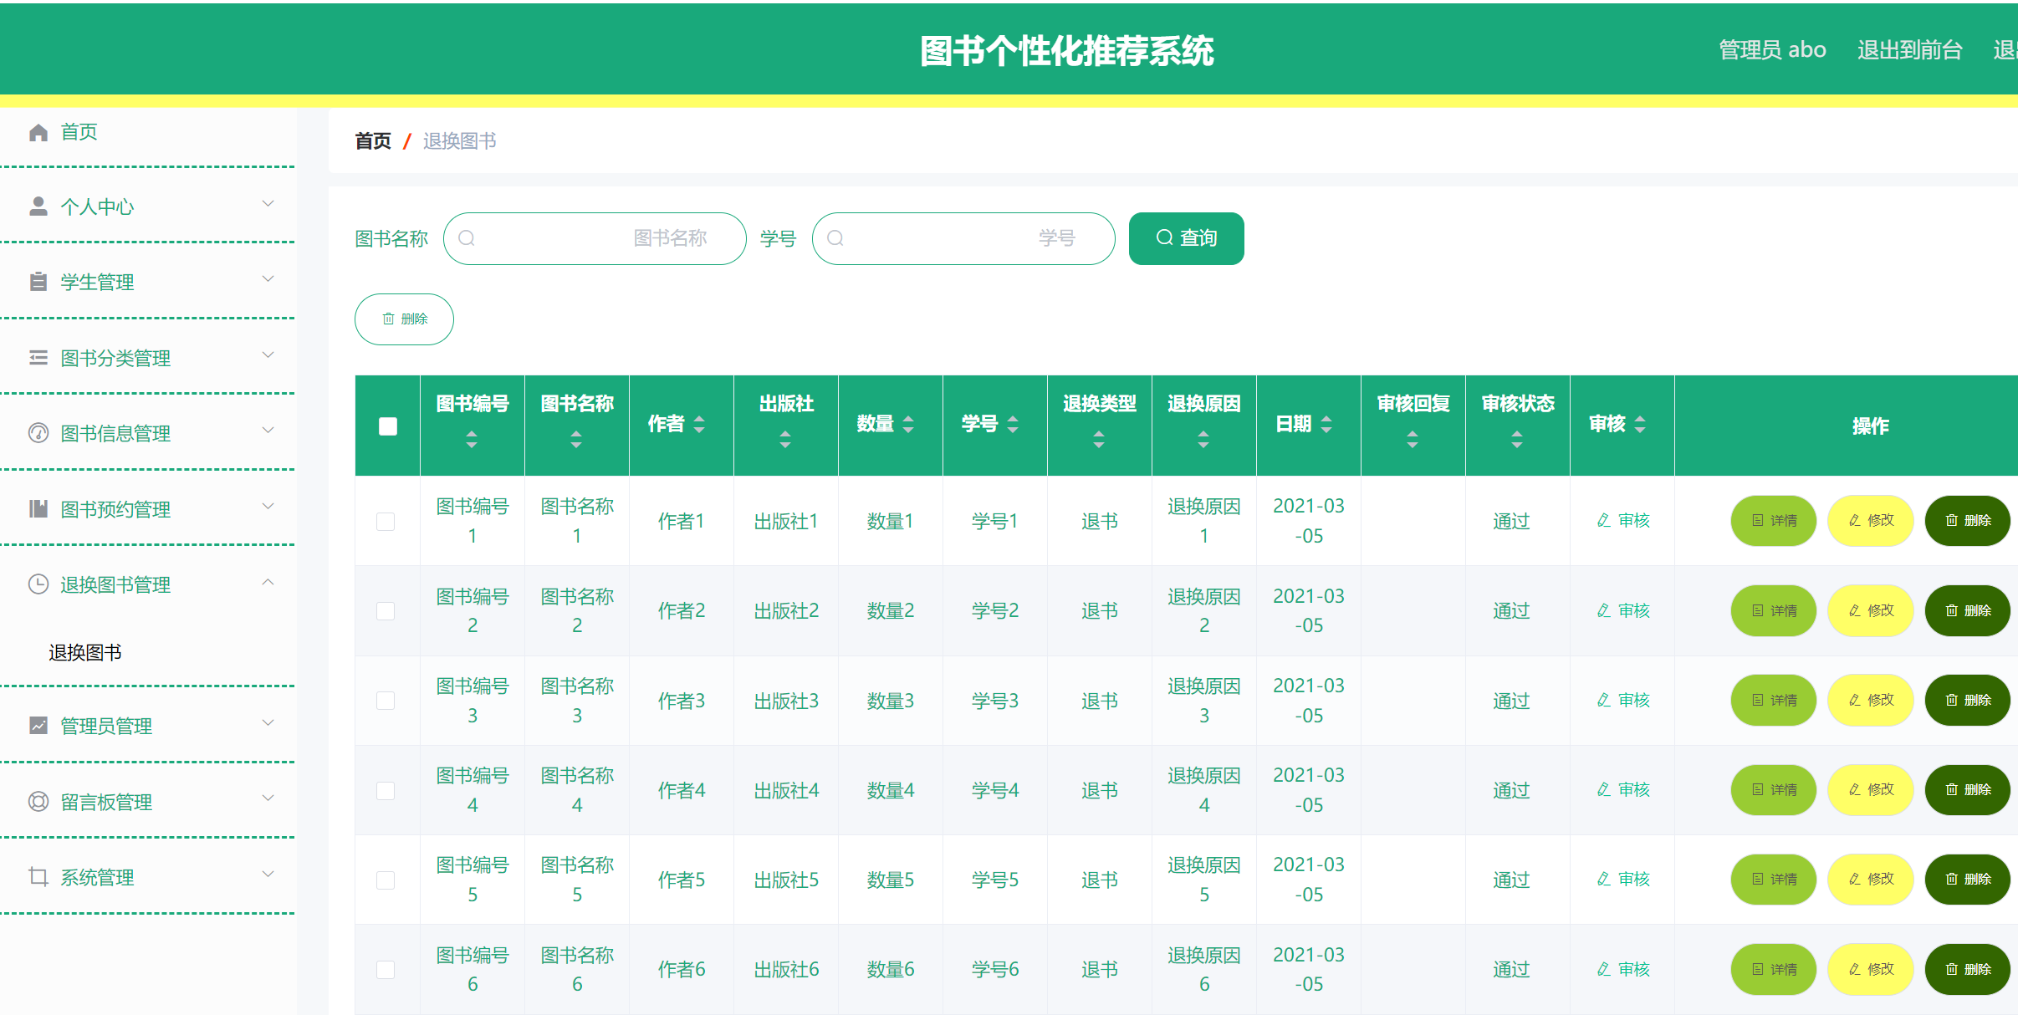Check the checkbox for 图书编号3 row
This screenshot has width=2018, height=1015.
coord(386,701)
